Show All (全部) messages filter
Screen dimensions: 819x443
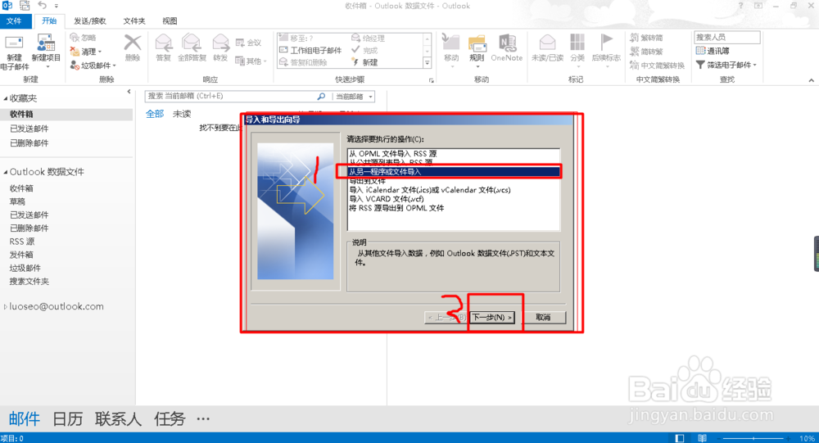[x=155, y=114]
